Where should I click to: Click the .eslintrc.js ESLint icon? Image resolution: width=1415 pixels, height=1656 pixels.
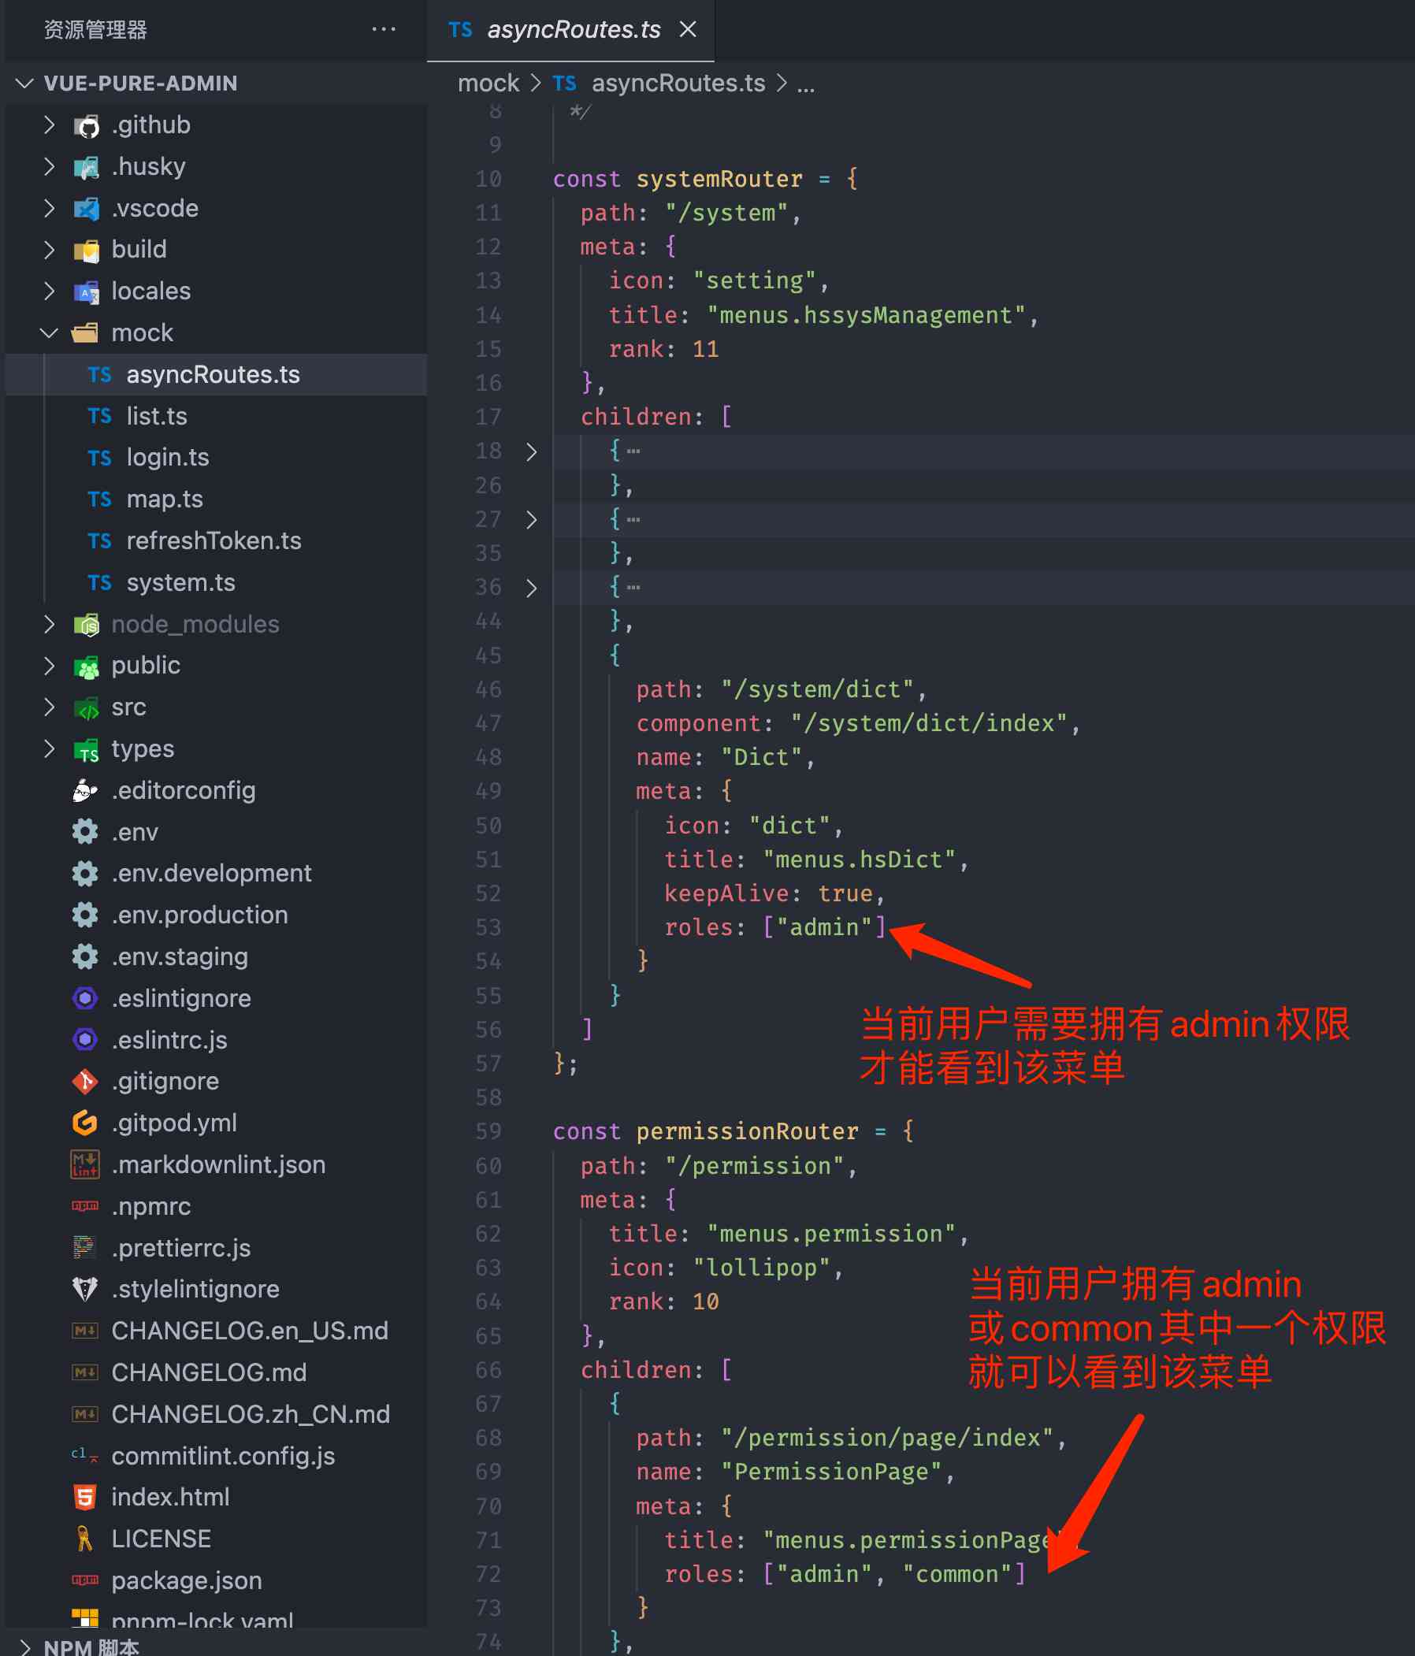pos(86,1040)
